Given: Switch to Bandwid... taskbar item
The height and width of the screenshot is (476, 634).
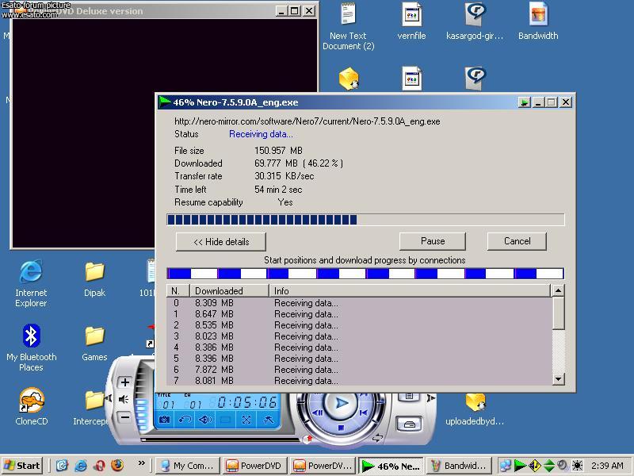Looking at the screenshot, I should coord(459,466).
